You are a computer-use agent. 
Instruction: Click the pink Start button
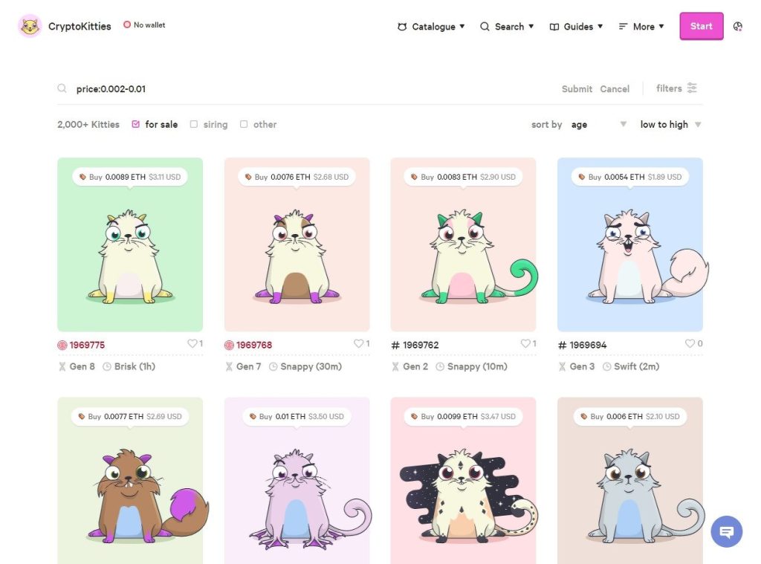click(702, 26)
